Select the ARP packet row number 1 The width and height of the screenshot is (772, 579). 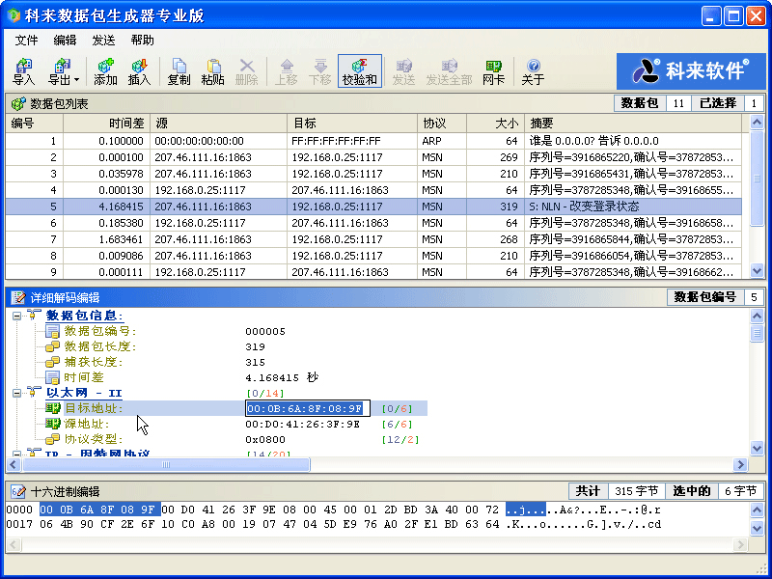click(289, 141)
